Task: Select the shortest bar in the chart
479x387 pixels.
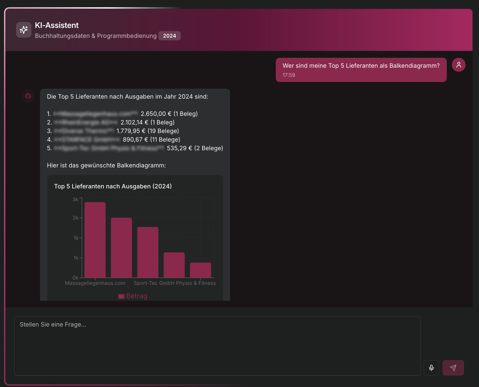Action: (200, 270)
